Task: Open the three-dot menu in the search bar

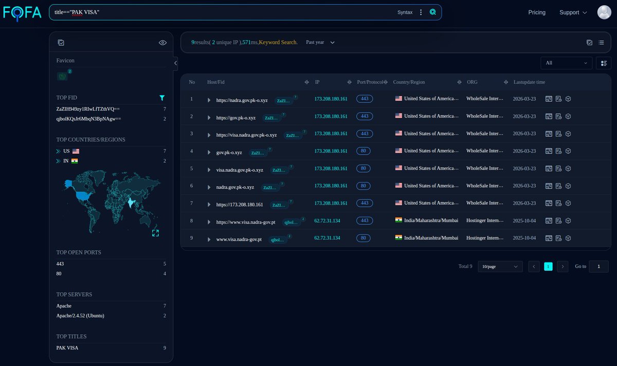Action: pos(421,12)
